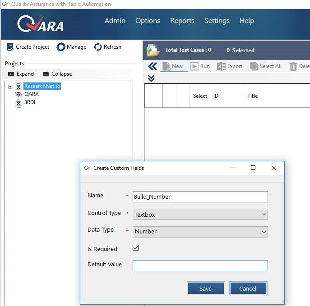This screenshot has height=306, width=310.
Task: Close the Create Custom Fields dialog
Action: click(x=274, y=168)
